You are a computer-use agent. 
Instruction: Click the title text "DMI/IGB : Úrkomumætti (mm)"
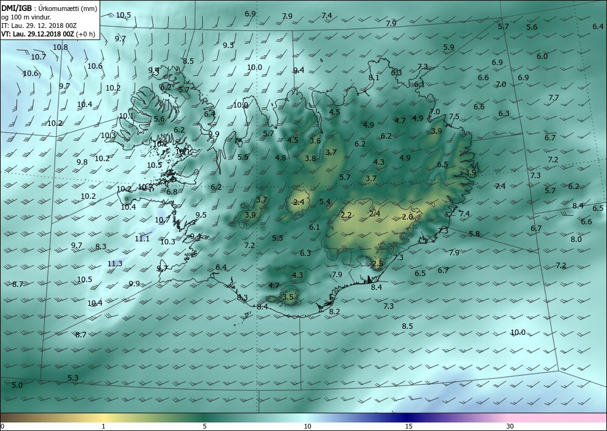[49, 9]
